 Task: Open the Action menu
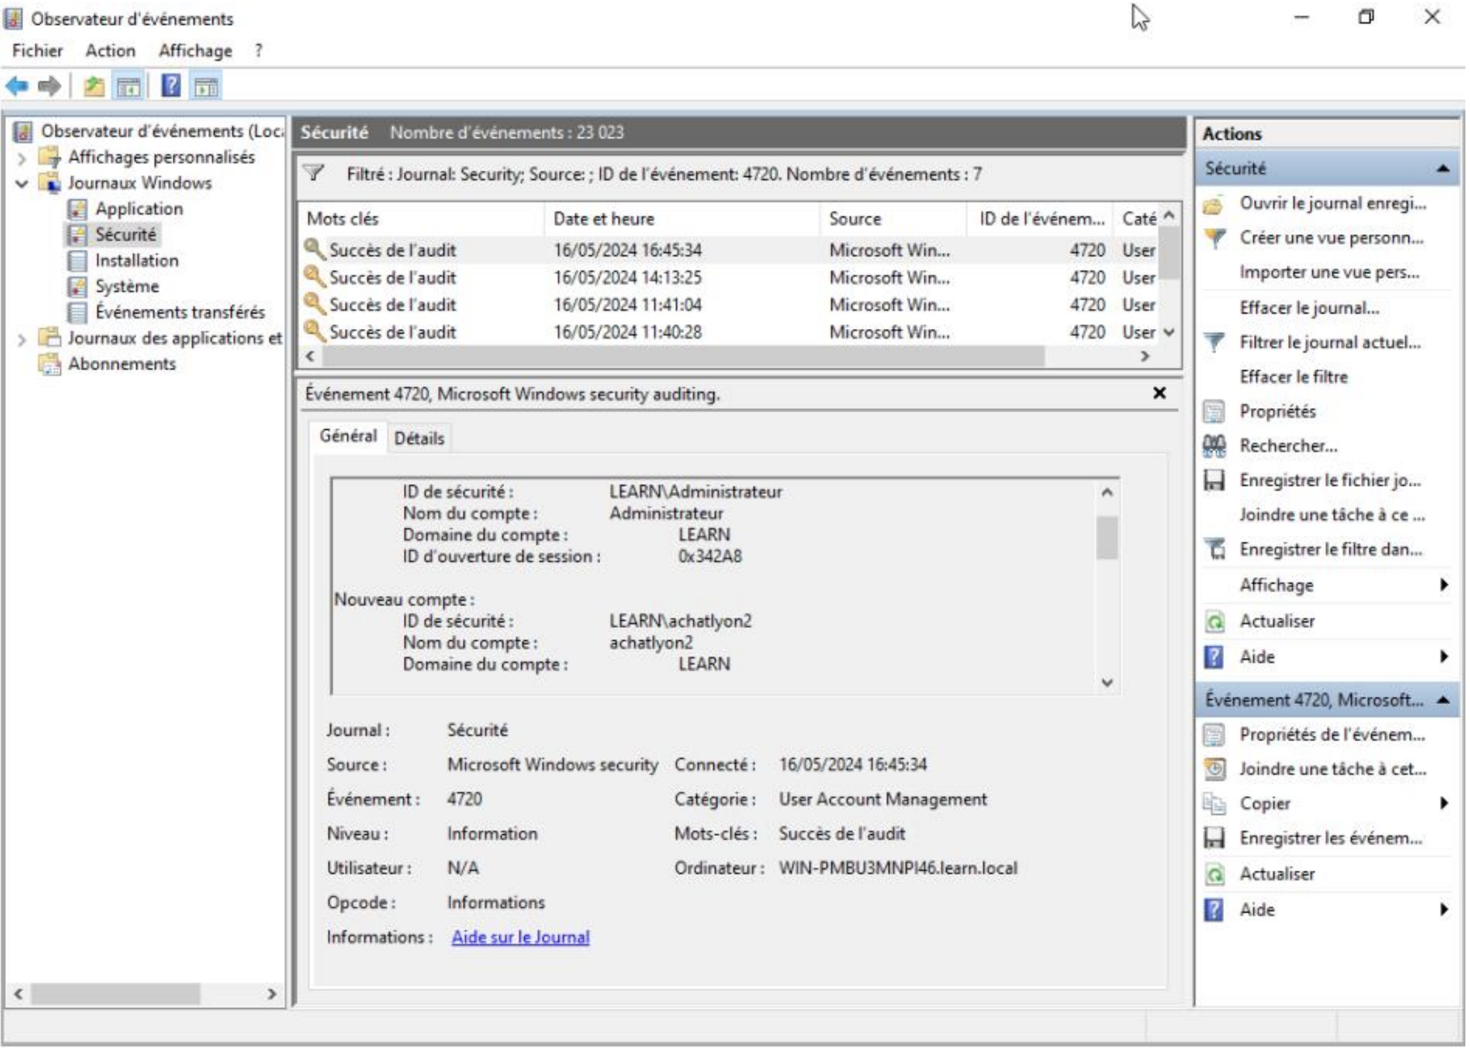[110, 50]
